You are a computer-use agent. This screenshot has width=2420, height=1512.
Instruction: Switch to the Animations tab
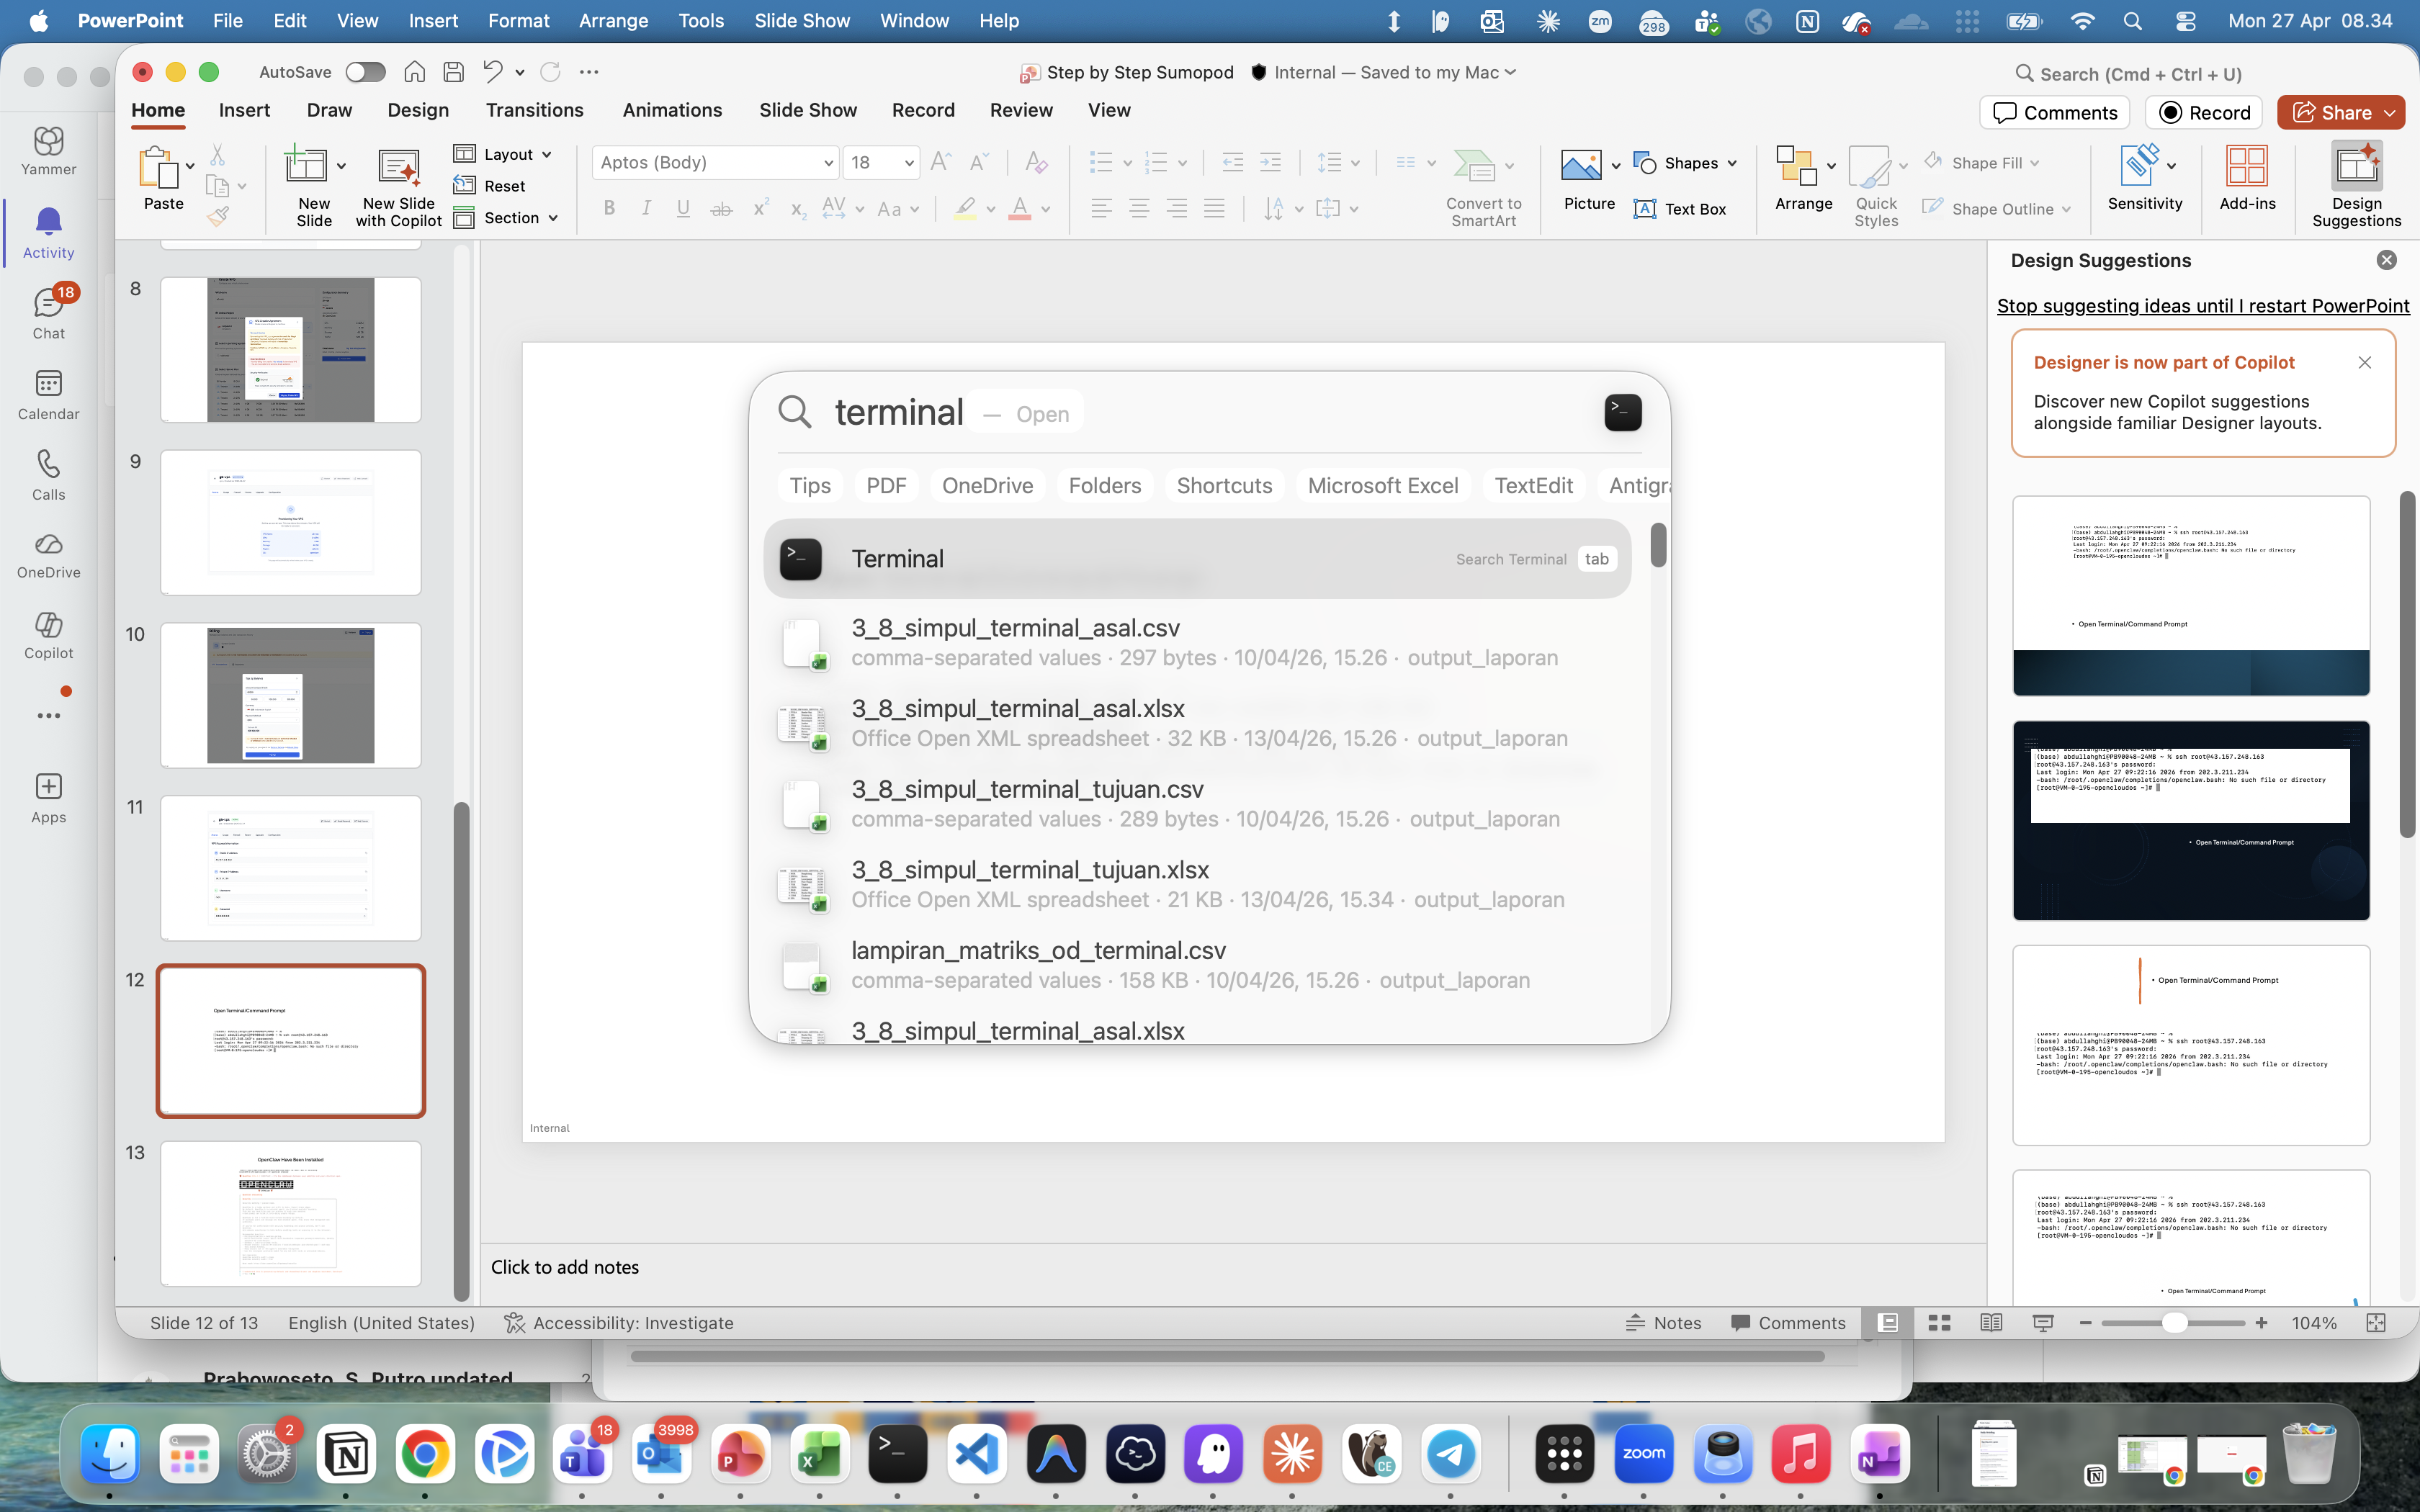point(672,110)
